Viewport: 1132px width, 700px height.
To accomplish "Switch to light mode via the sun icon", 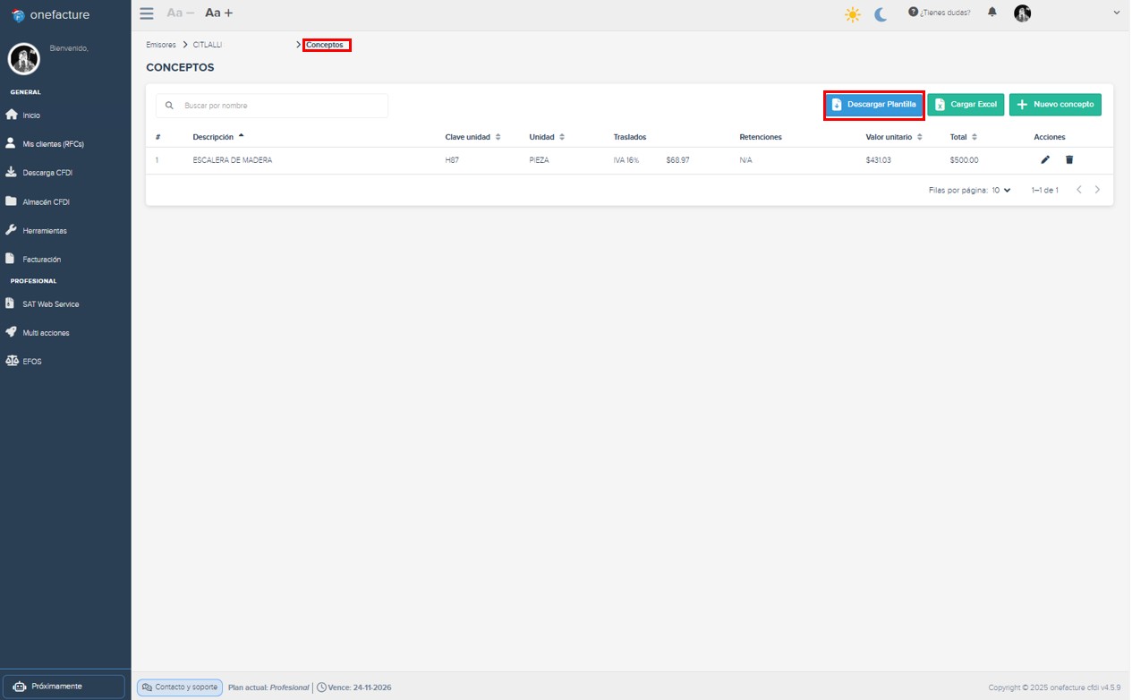I will pos(852,13).
